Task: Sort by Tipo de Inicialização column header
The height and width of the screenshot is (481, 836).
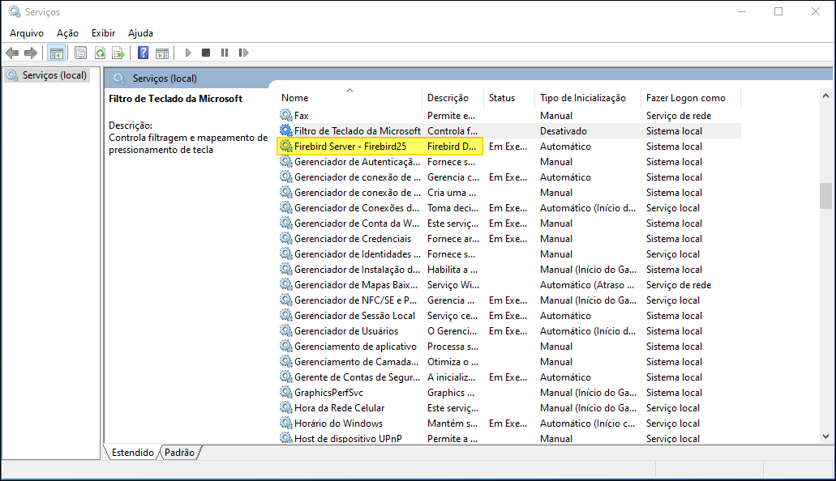Action: click(x=588, y=97)
